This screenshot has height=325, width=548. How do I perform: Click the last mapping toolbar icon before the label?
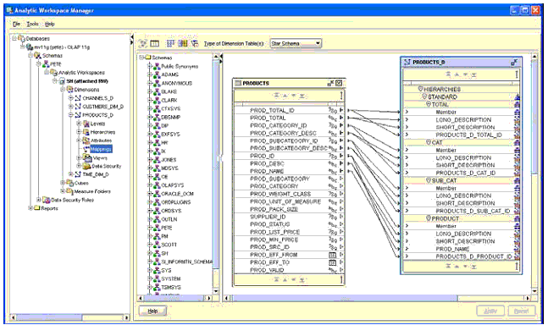click(x=195, y=43)
